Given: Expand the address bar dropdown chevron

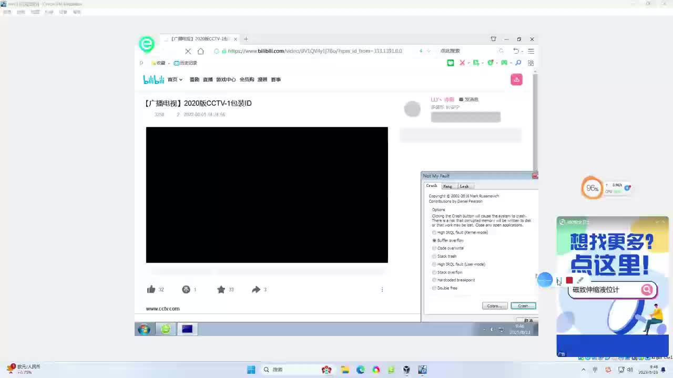Looking at the screenshot, I should click(429, 51).
